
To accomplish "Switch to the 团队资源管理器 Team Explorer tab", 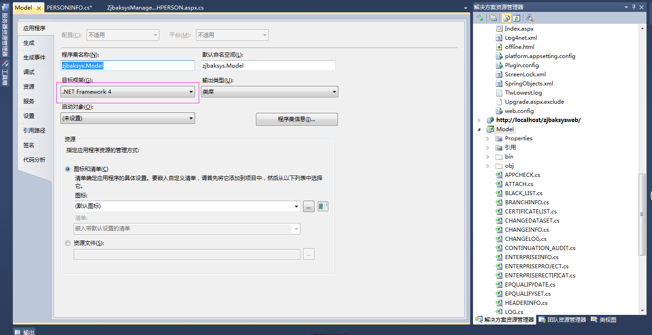I will point(562,319).
